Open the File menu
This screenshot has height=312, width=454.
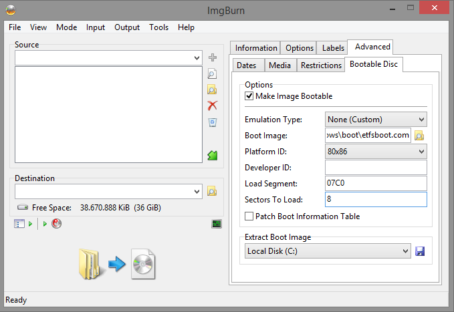coord(15,27)
